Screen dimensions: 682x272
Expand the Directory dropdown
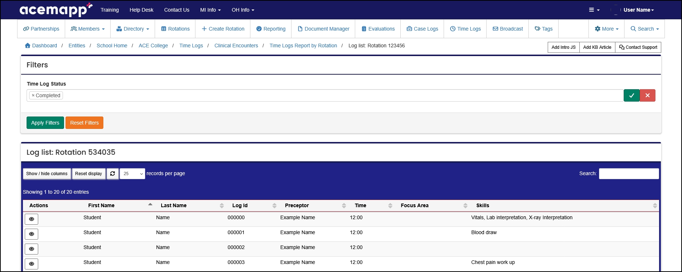coord(133,29)
